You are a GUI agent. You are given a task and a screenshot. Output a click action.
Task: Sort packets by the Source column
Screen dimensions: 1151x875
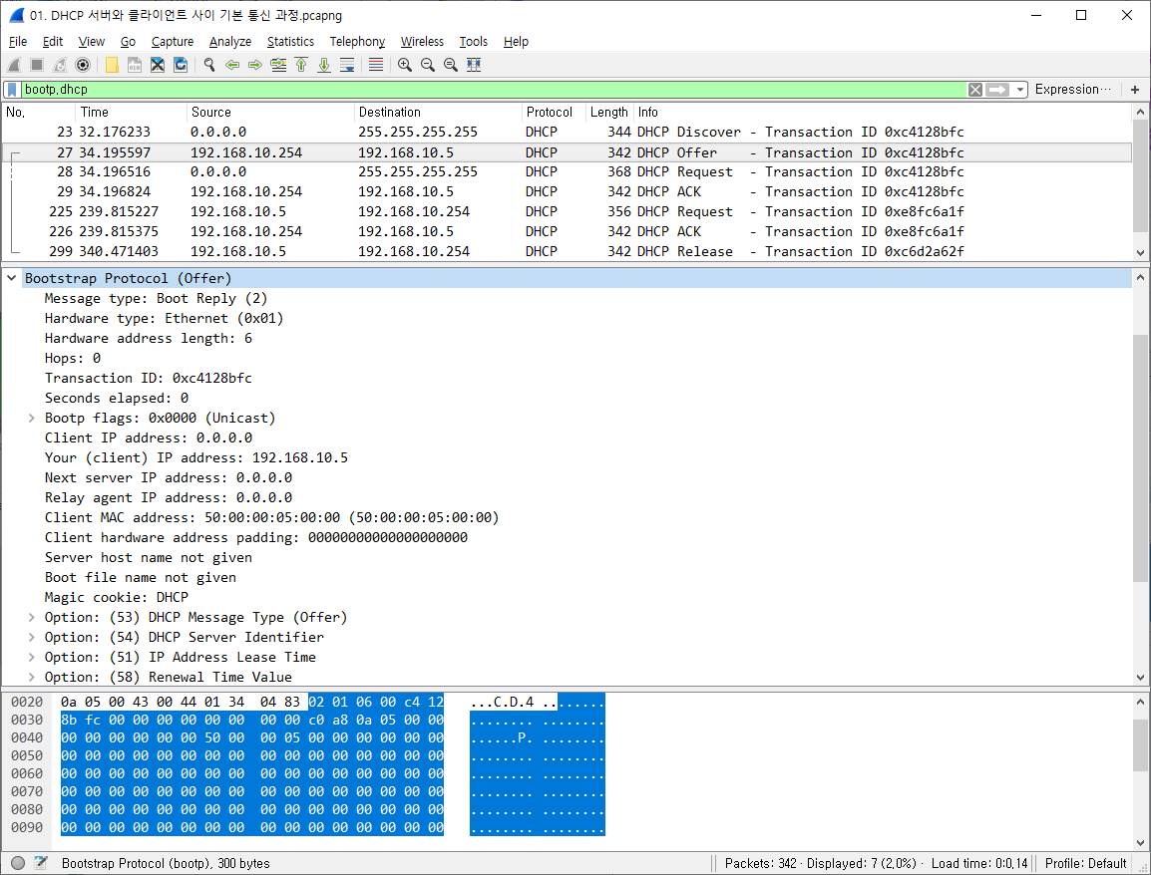(270, 113)
